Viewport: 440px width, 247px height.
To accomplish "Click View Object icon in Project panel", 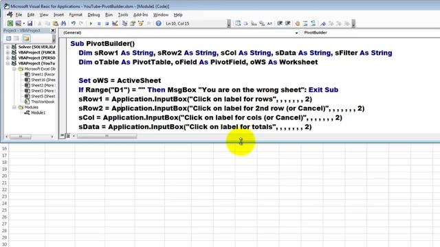I will (16, 38).
